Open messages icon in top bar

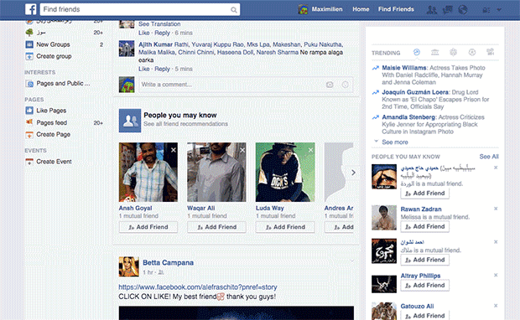coord(447,9)
